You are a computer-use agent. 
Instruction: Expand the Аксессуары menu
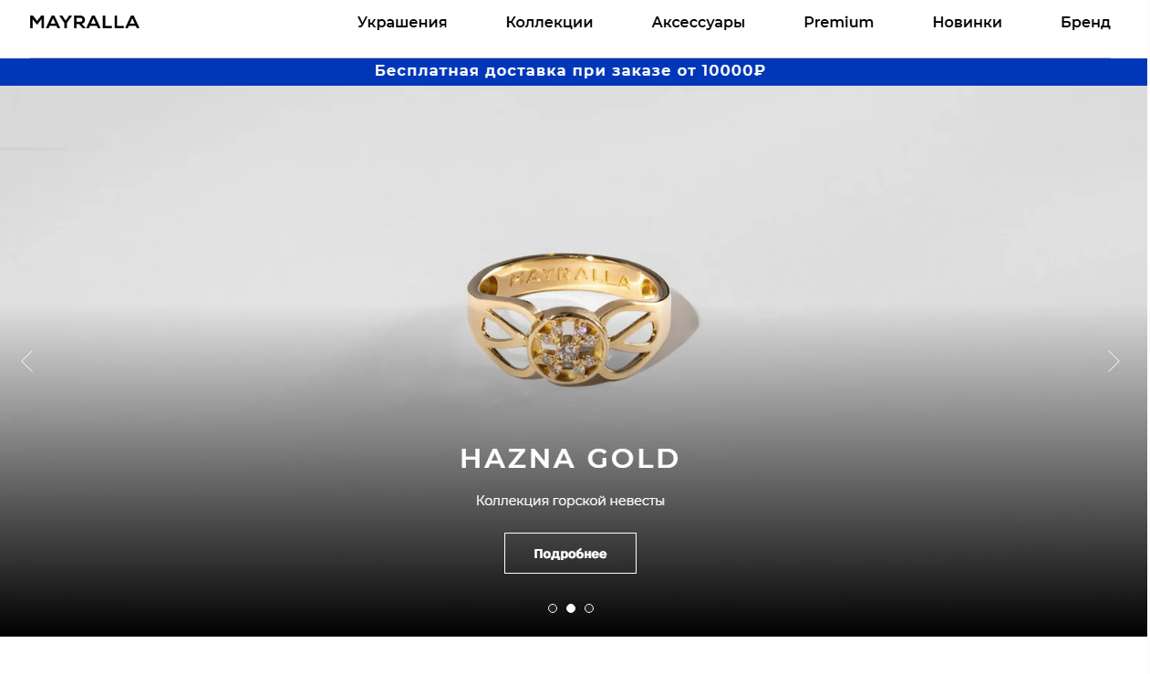699,23
